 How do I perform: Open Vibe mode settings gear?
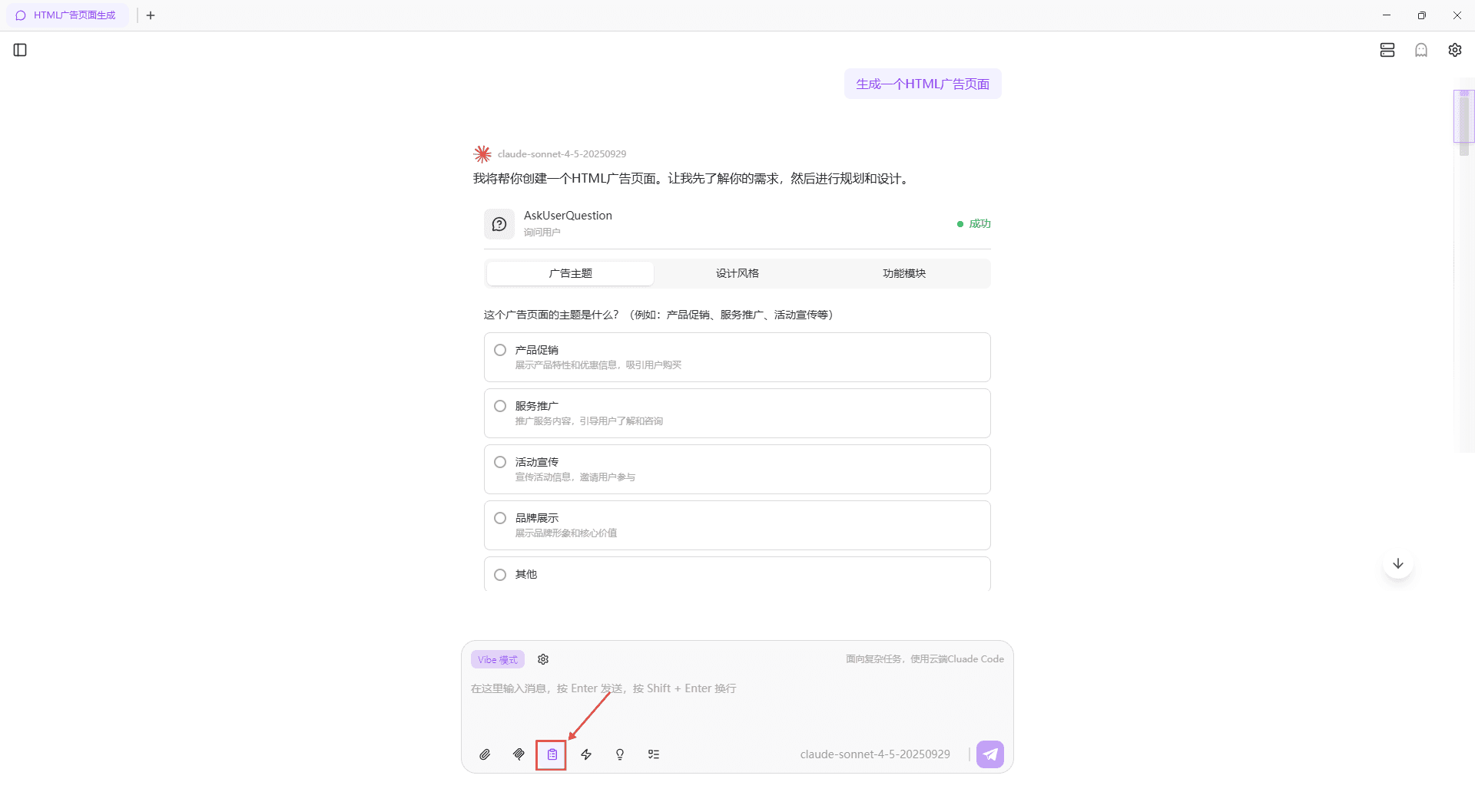tap(543, 659)
